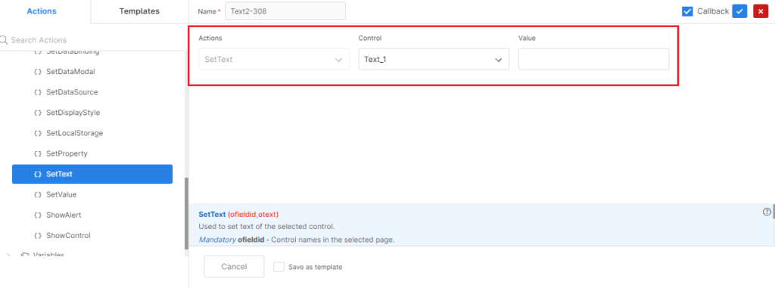The image size is (775, 288).
Task: Click the action list scrollbar
Action: coord(186,213)
